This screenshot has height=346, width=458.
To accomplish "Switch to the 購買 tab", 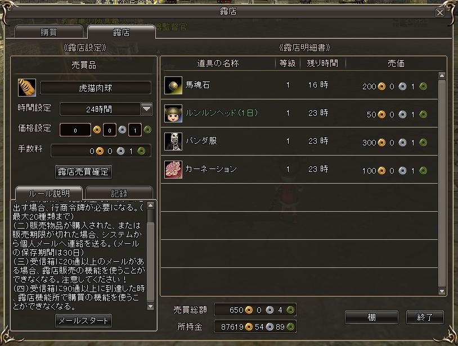I will [48, 32].
